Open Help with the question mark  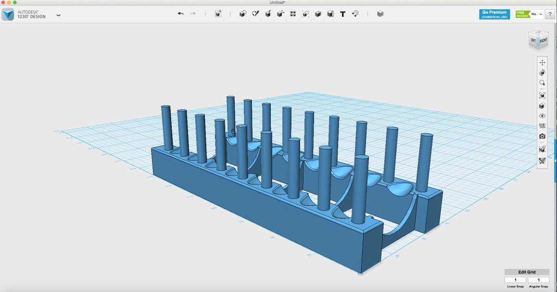point(550,14)
